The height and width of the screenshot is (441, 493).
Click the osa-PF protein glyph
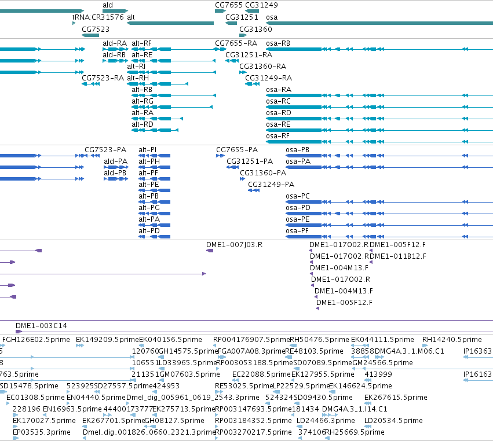[x=389, y=237]
